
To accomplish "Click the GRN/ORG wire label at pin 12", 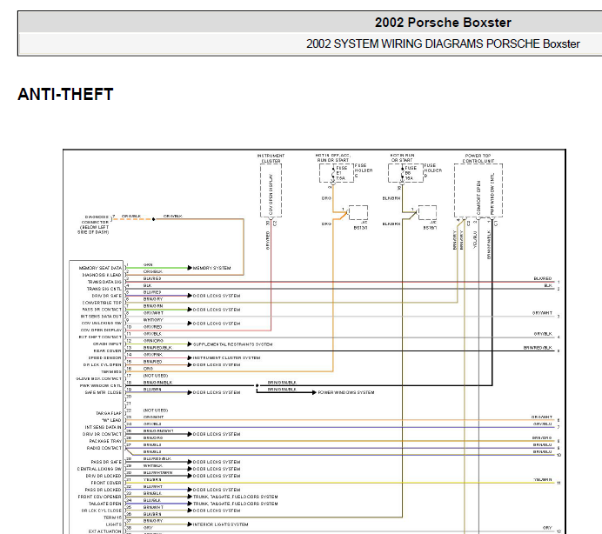I will (x=153, y=341).
